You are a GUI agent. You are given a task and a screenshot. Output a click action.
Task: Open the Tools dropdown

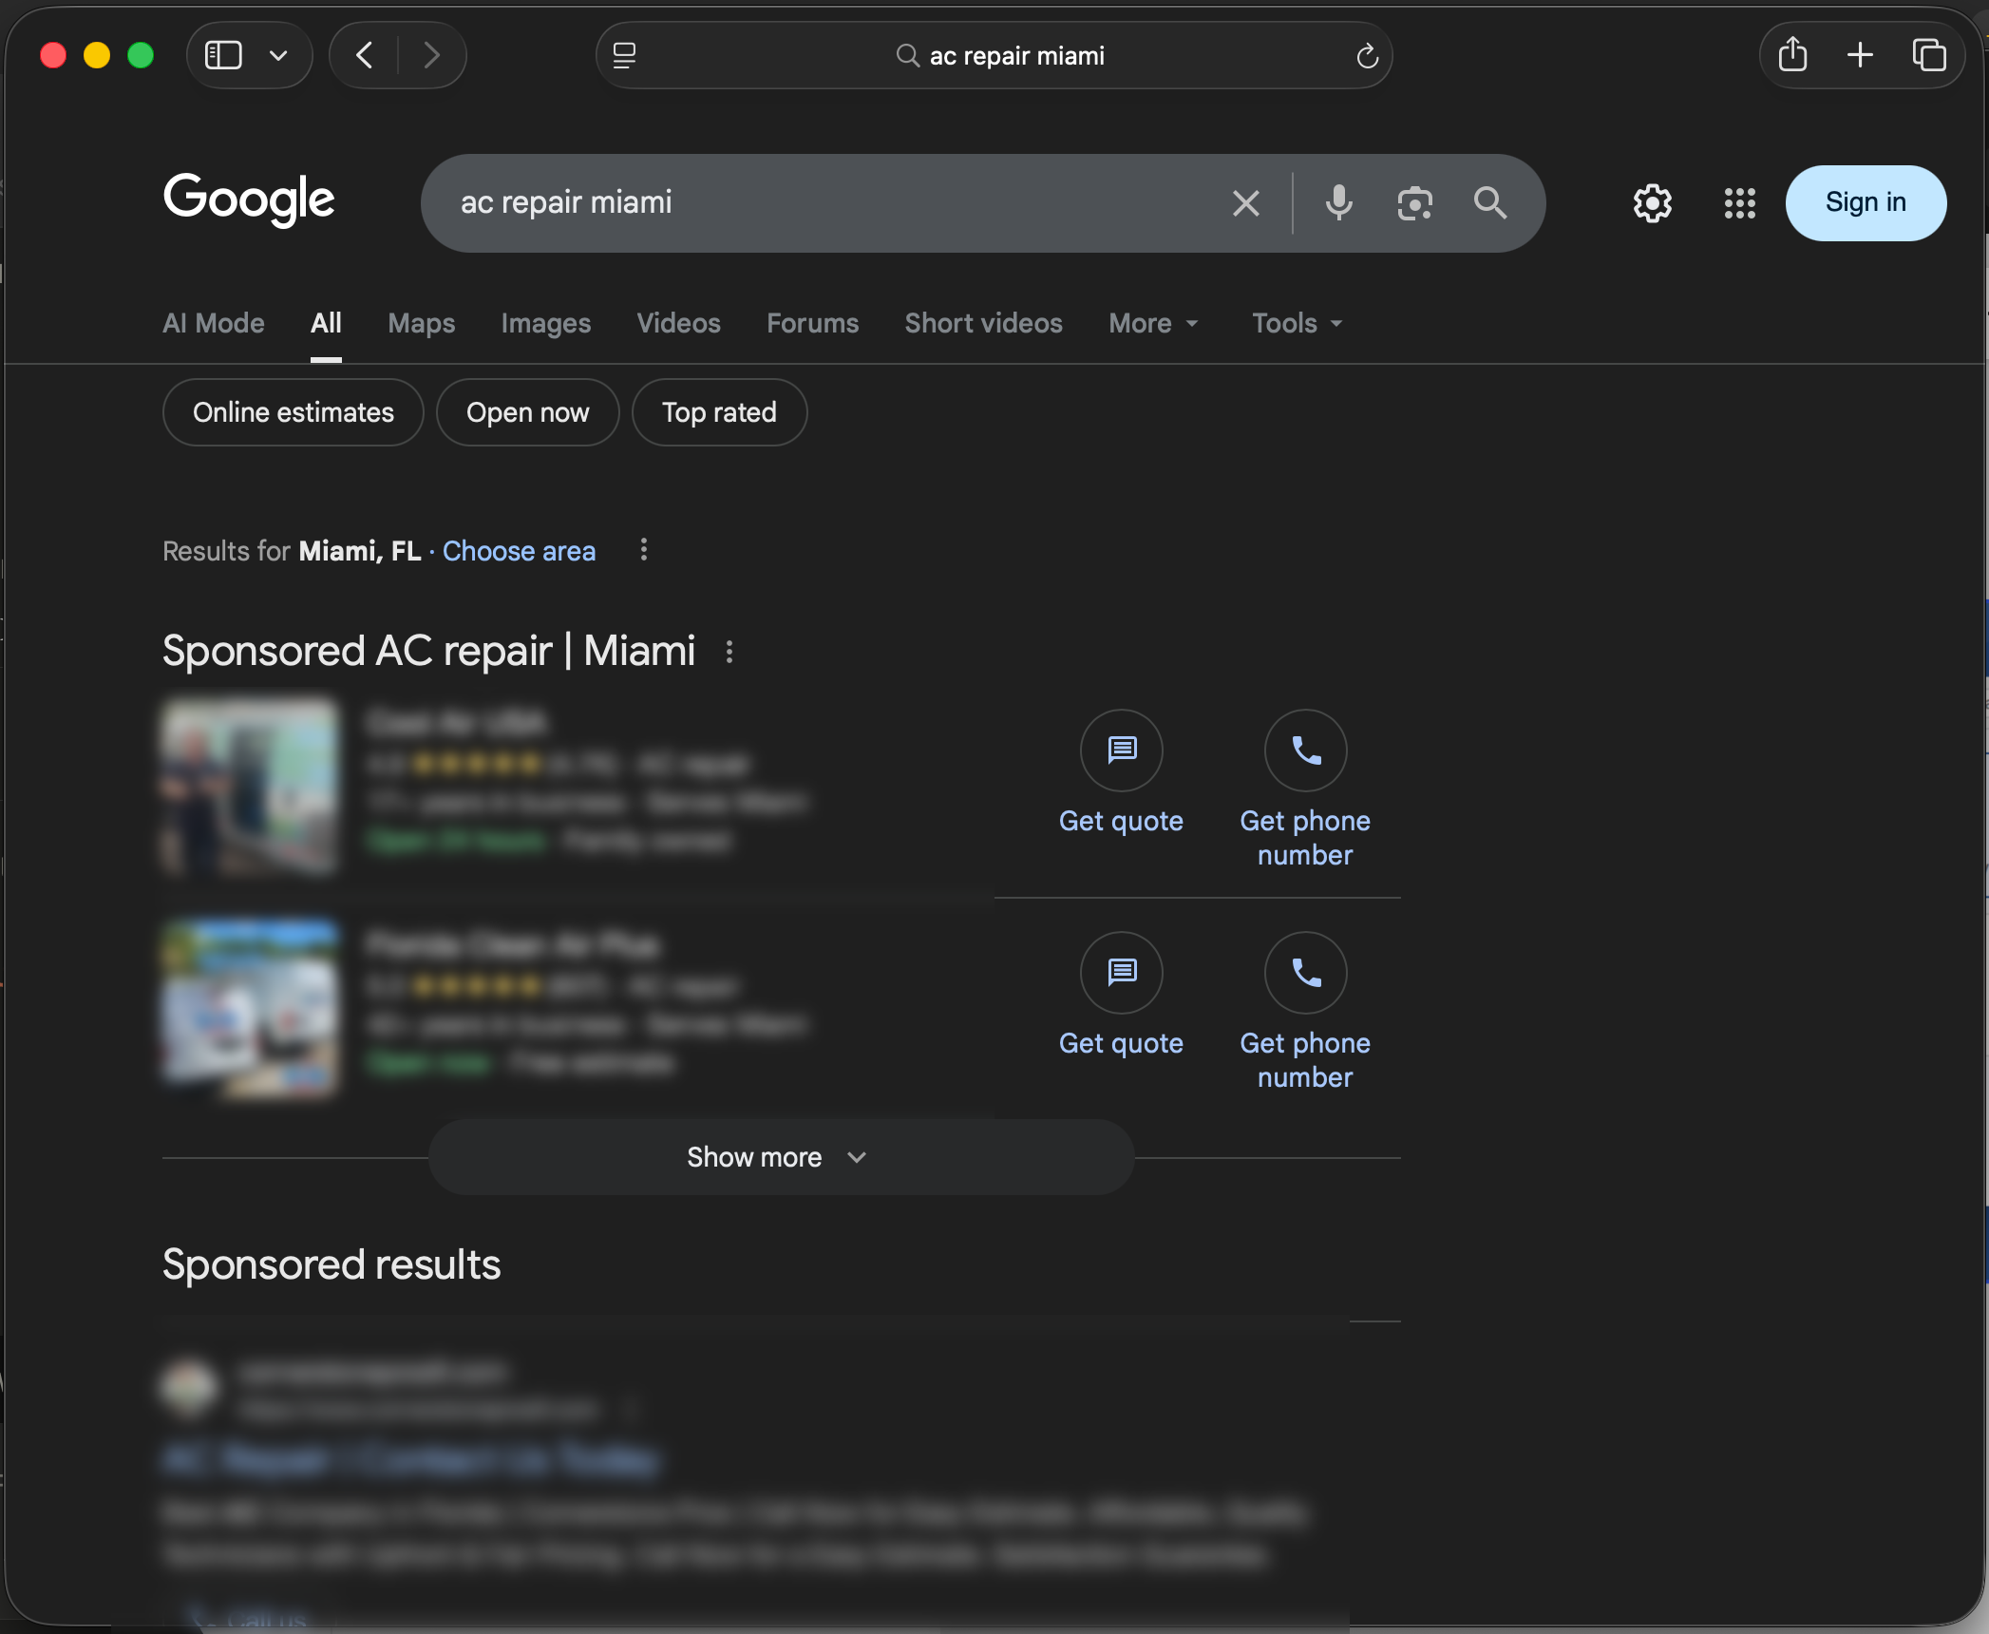1297,323
